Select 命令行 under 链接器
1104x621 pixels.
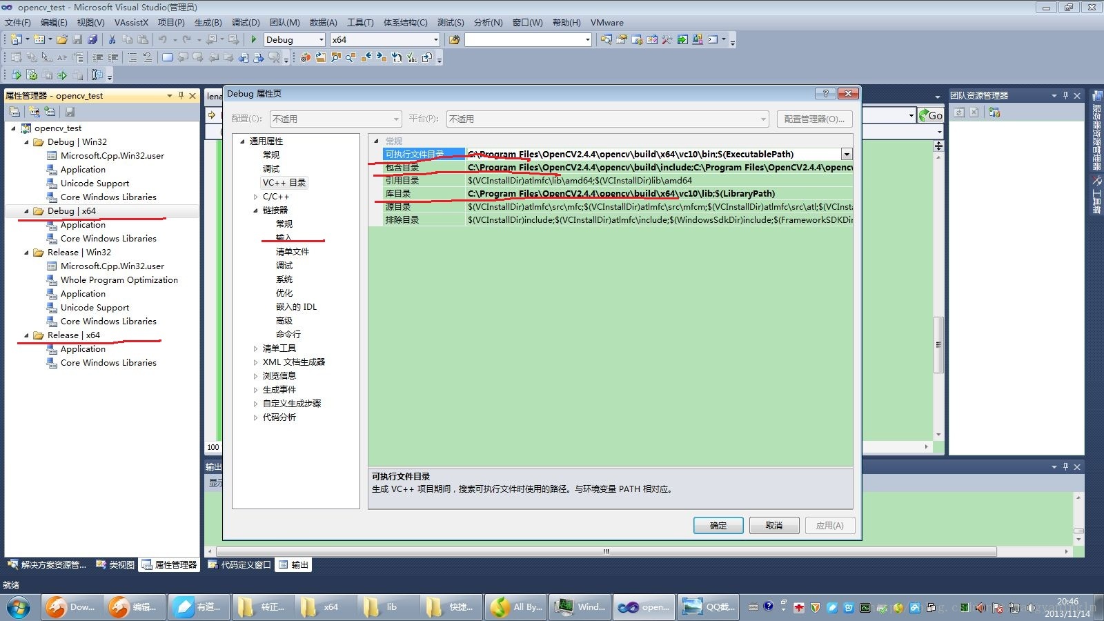click(288, 334)
